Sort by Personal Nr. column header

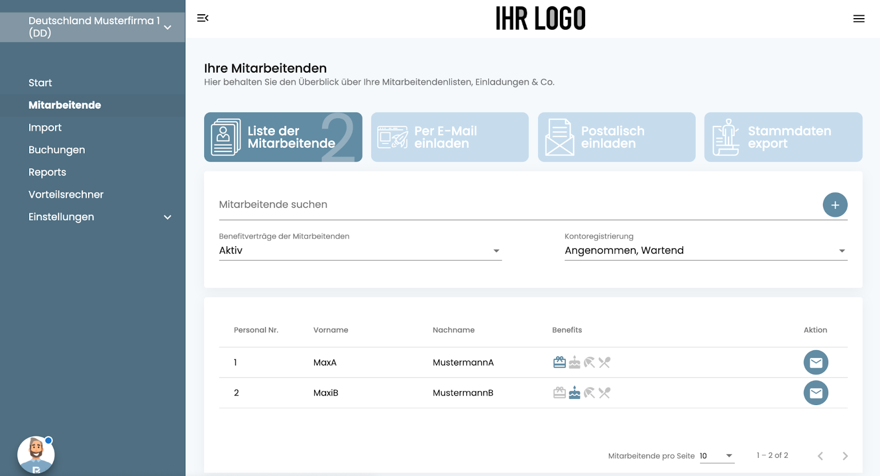[256, 330]
